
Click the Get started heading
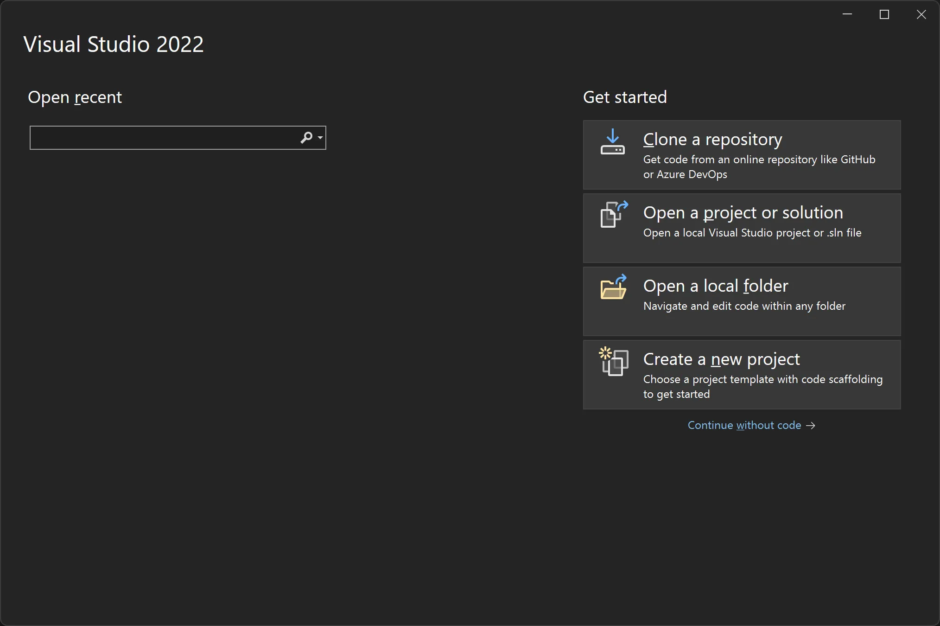coord(624,97)
